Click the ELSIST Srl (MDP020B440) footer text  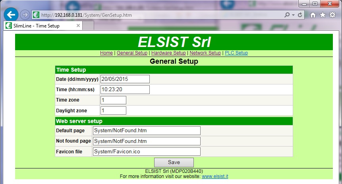pyautogui.click(x=174, y=171)
